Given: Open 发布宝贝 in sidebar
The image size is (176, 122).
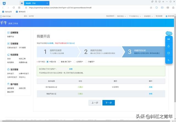Looking at the screenshot, I should 10,74.
